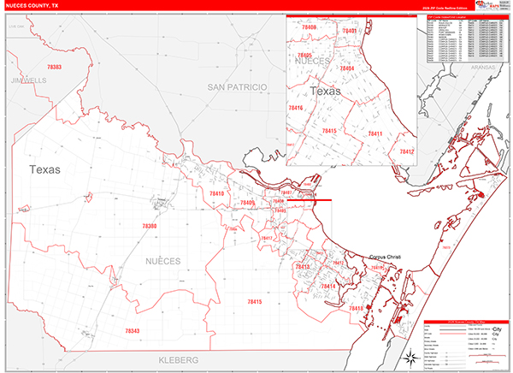Click the KLEBERG county label
This screenshot has width=513, height=373.
pos(179,360)
